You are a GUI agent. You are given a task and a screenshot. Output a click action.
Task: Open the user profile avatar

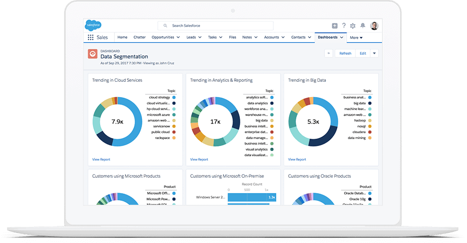point(375,26)
